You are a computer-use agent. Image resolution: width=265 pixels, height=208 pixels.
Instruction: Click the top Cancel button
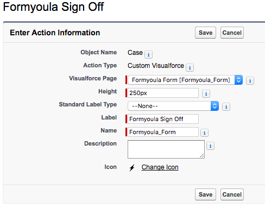coord(232,33)
